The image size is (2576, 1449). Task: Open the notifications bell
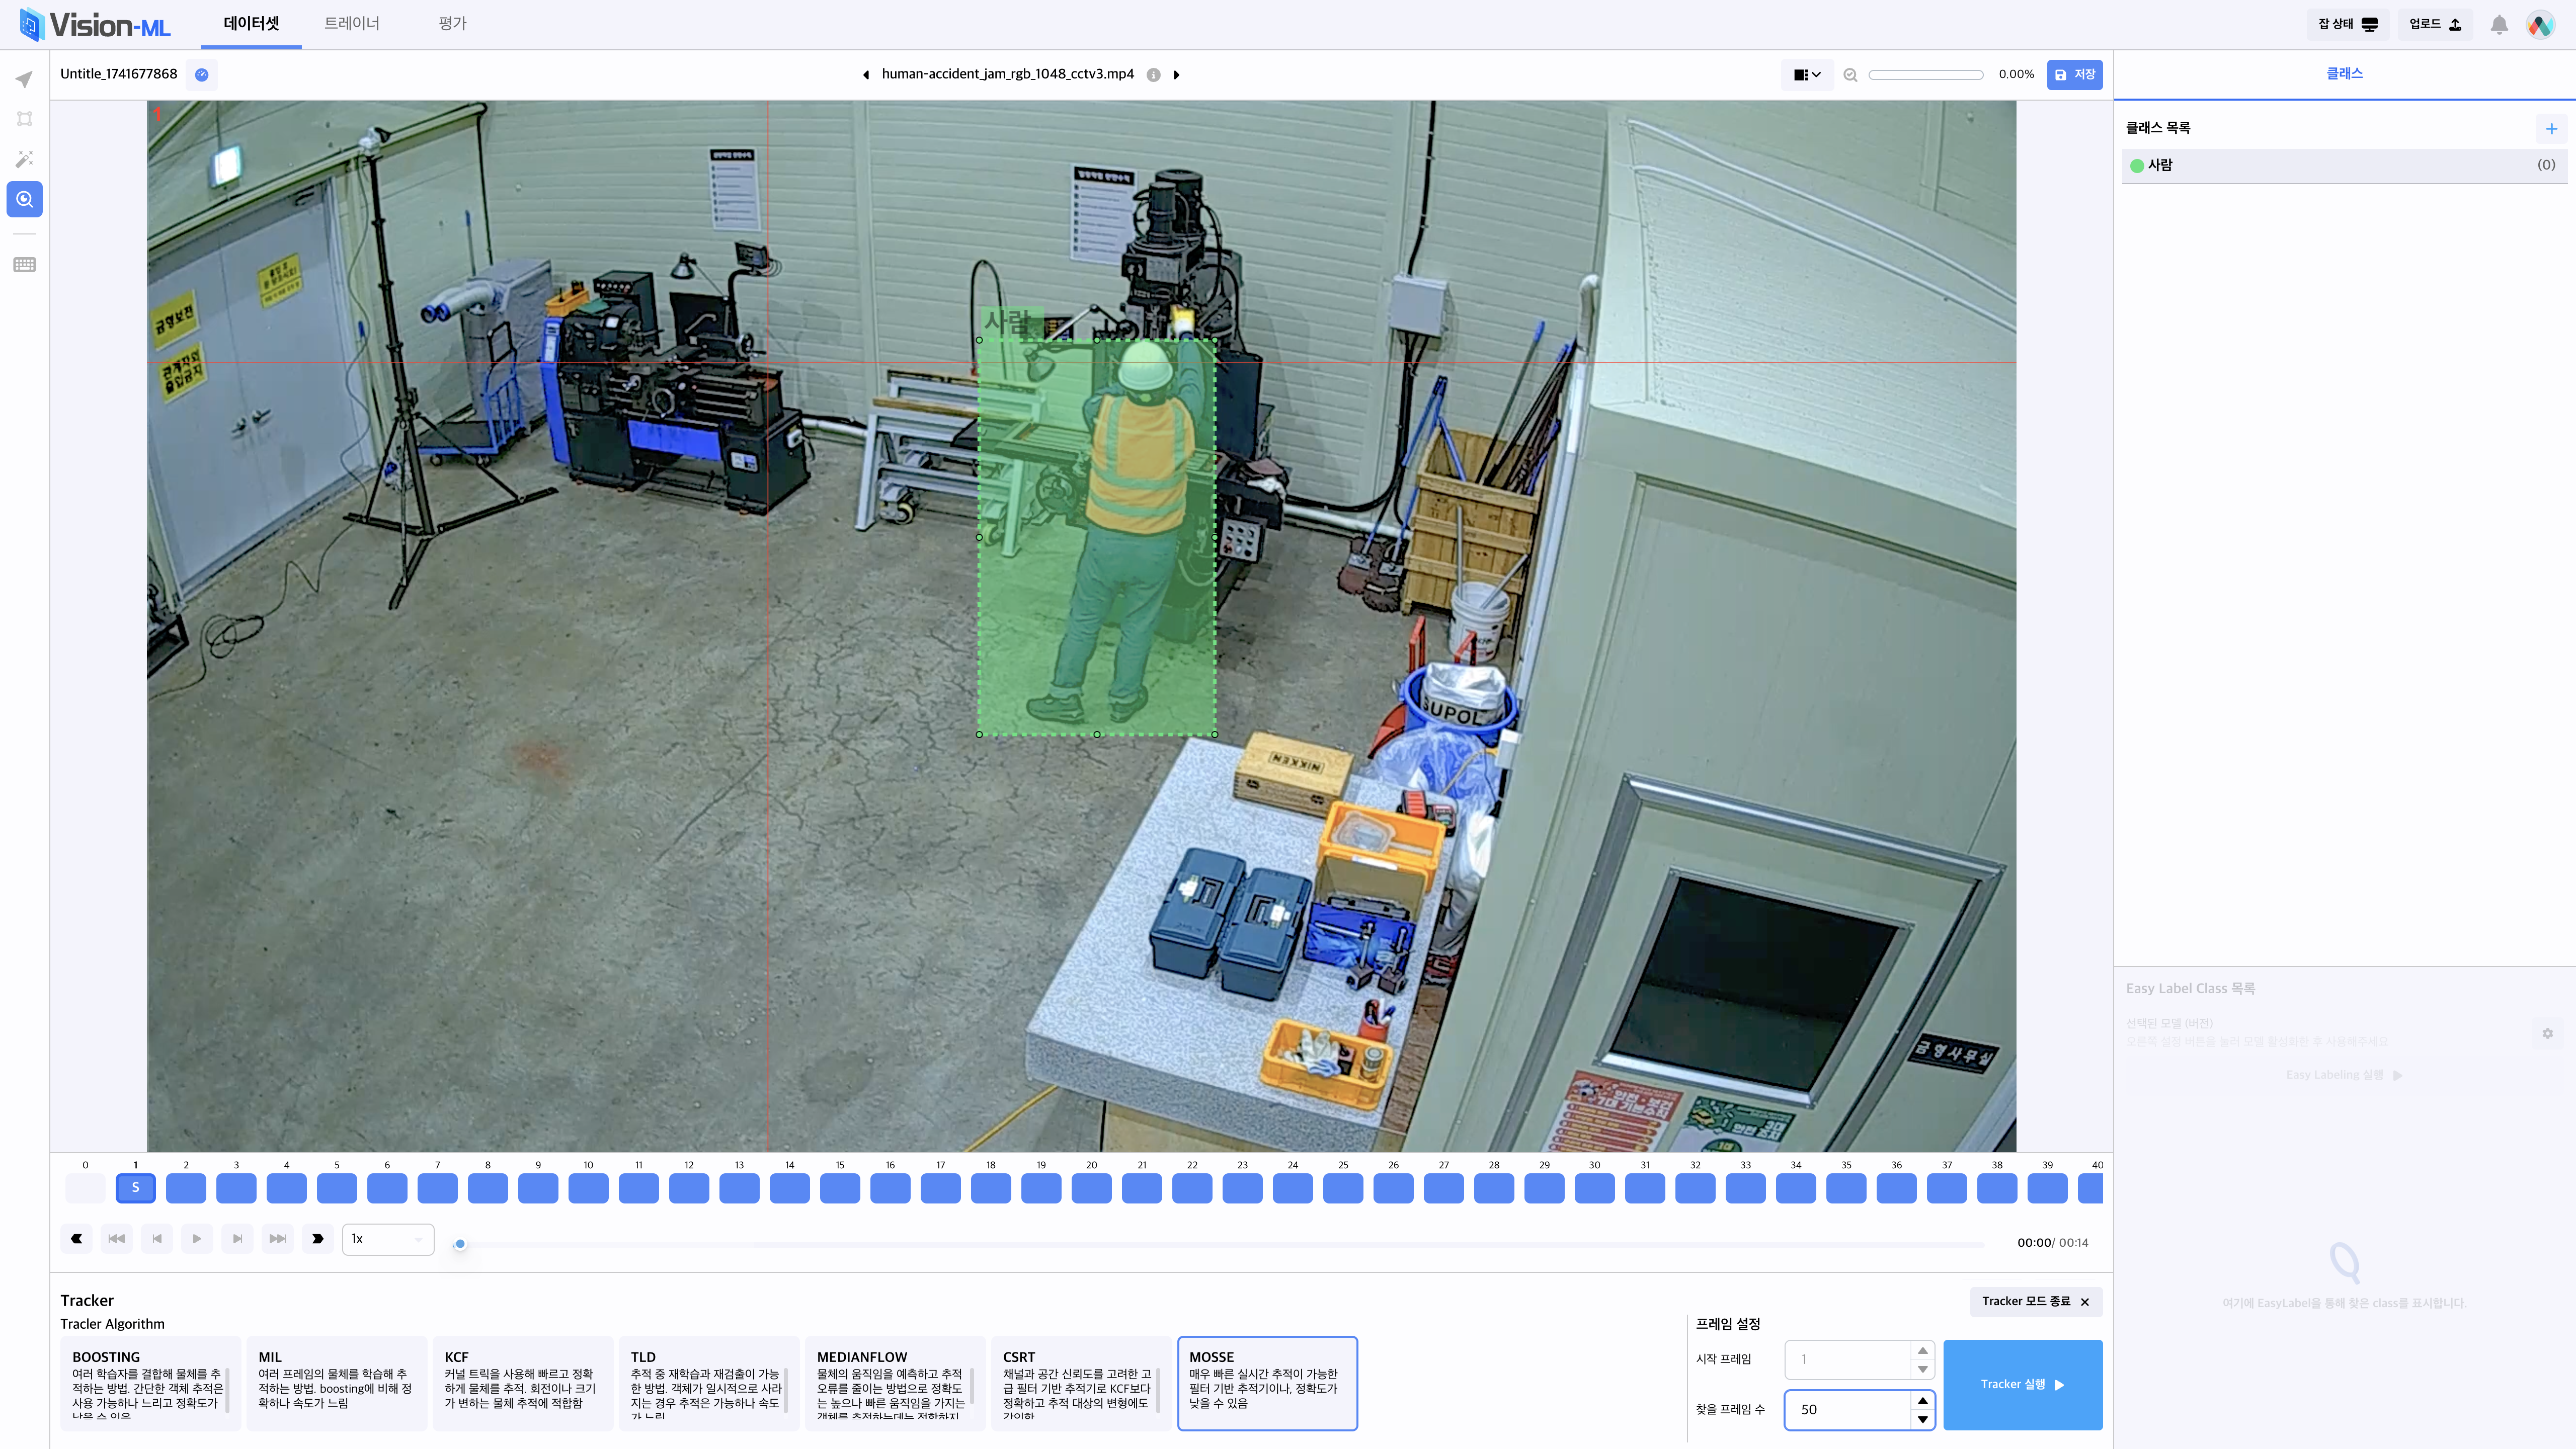tap(2498, 25)
